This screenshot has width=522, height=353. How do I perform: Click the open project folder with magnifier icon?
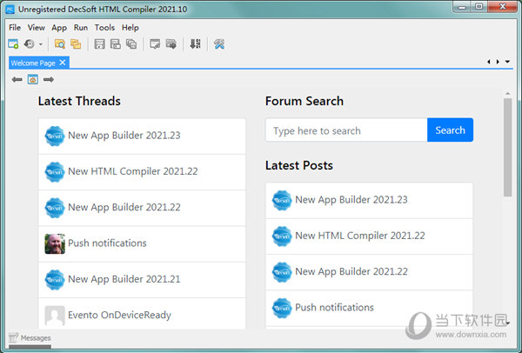60,44
